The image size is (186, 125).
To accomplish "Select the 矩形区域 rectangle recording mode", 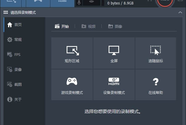I will (x=72, y=53).
